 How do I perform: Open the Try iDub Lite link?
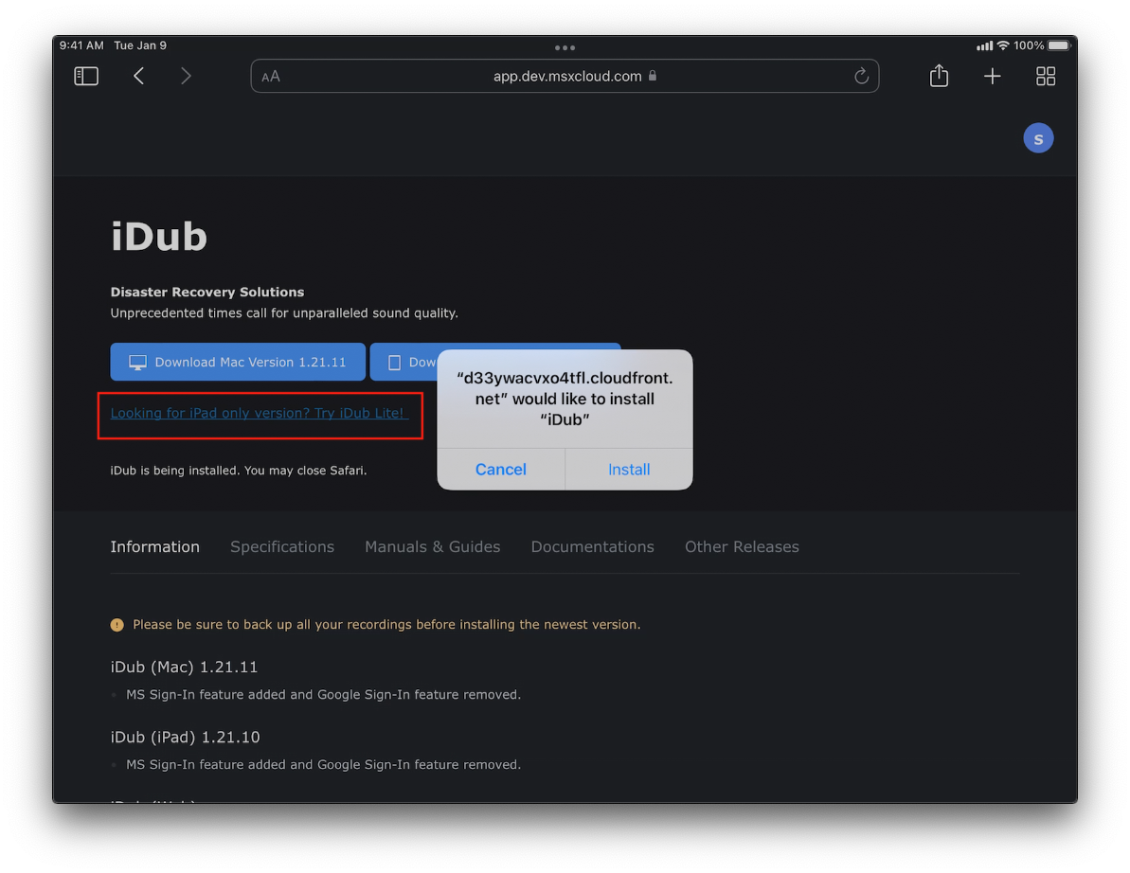click(x=259, y=413)
